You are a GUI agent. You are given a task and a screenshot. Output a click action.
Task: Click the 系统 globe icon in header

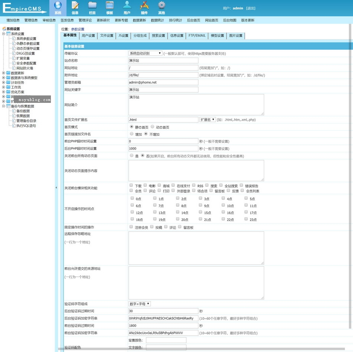coord(58,6)
